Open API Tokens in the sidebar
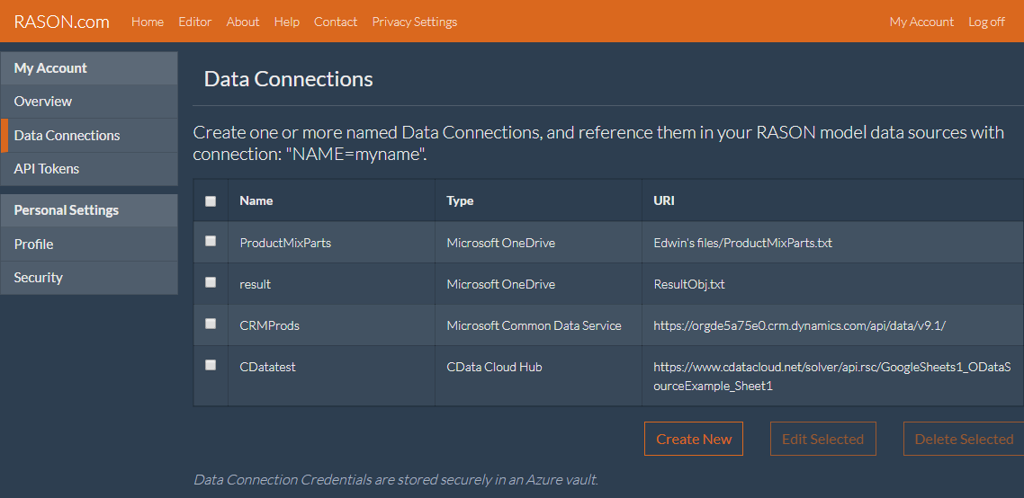The image size is (1024, 498). (47, 169)
